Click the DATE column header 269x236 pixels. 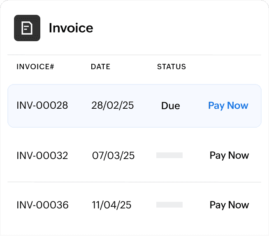100,67
